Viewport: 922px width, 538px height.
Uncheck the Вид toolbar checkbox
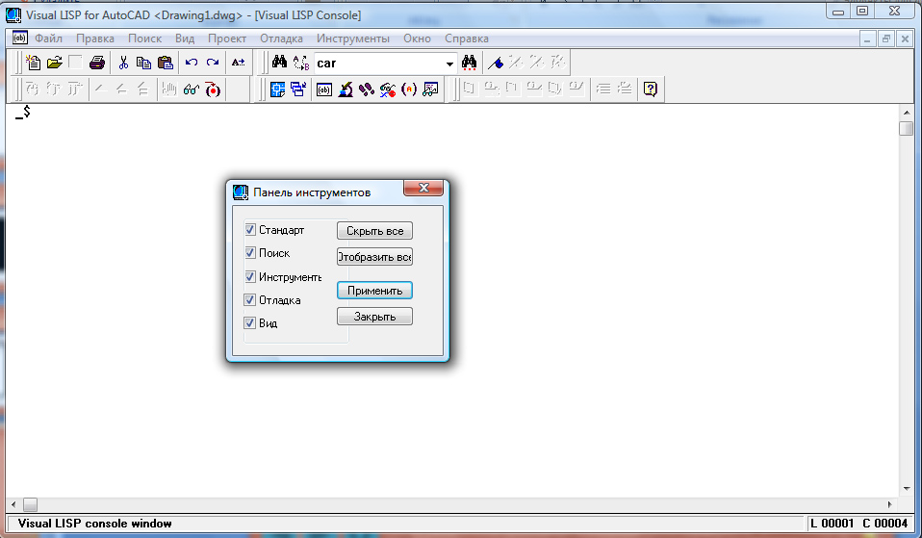tap(250, 322)
